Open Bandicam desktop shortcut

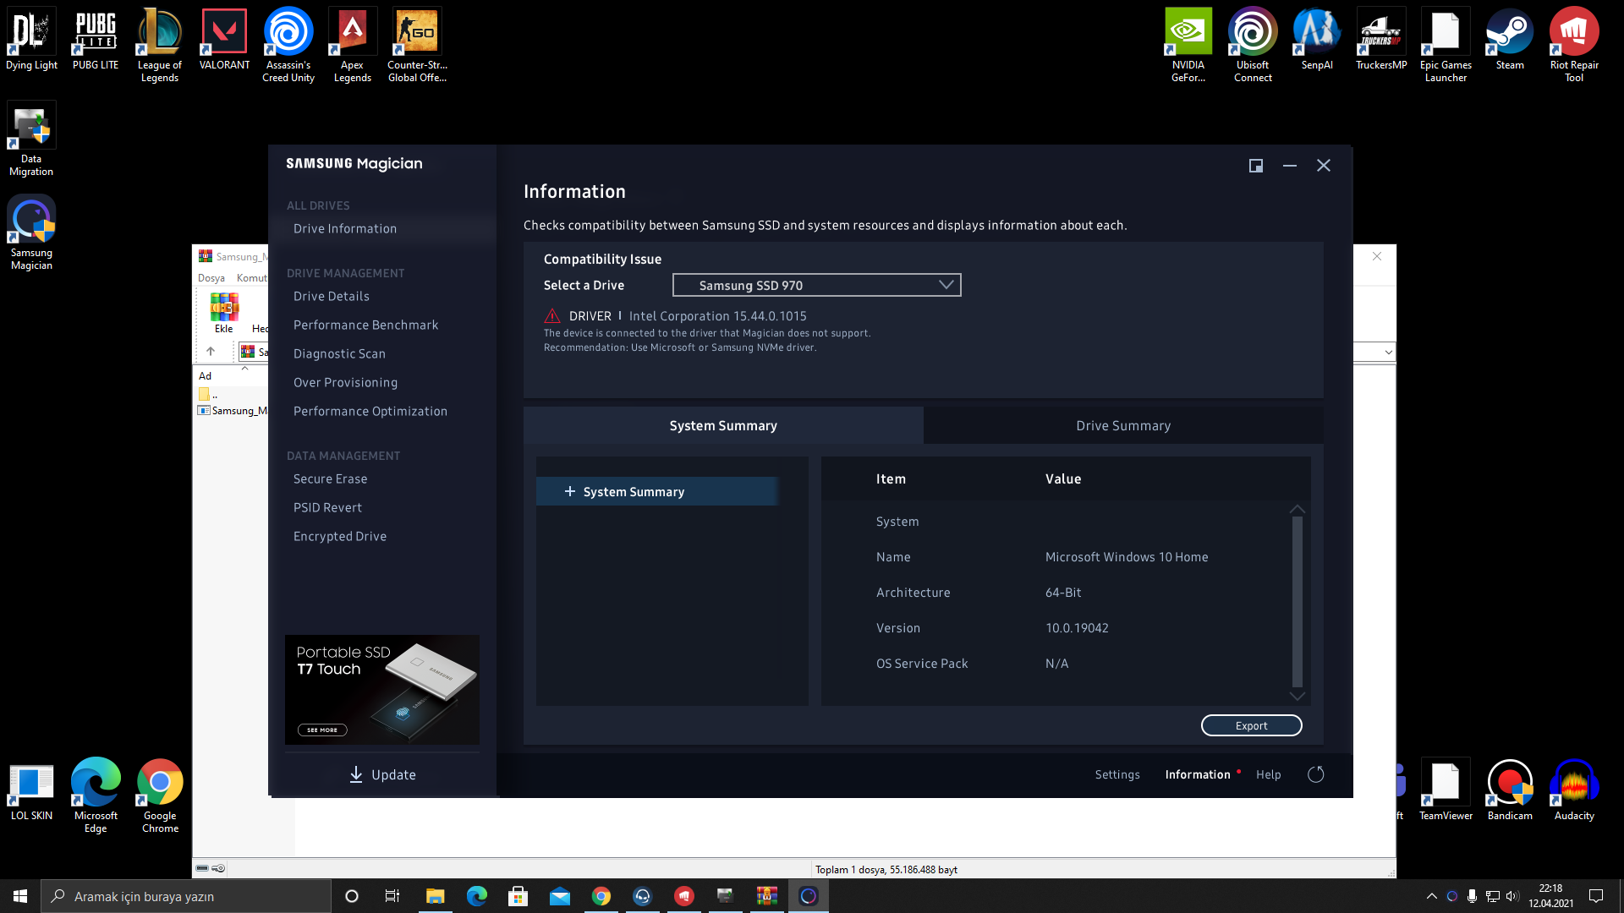1510,790
